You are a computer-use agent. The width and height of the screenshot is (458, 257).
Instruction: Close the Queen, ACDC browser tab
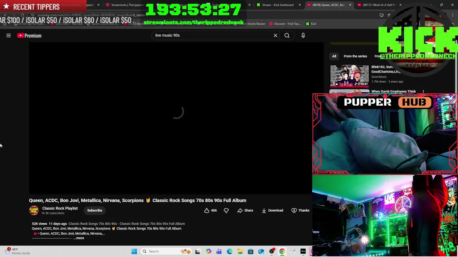coord(350,5)
